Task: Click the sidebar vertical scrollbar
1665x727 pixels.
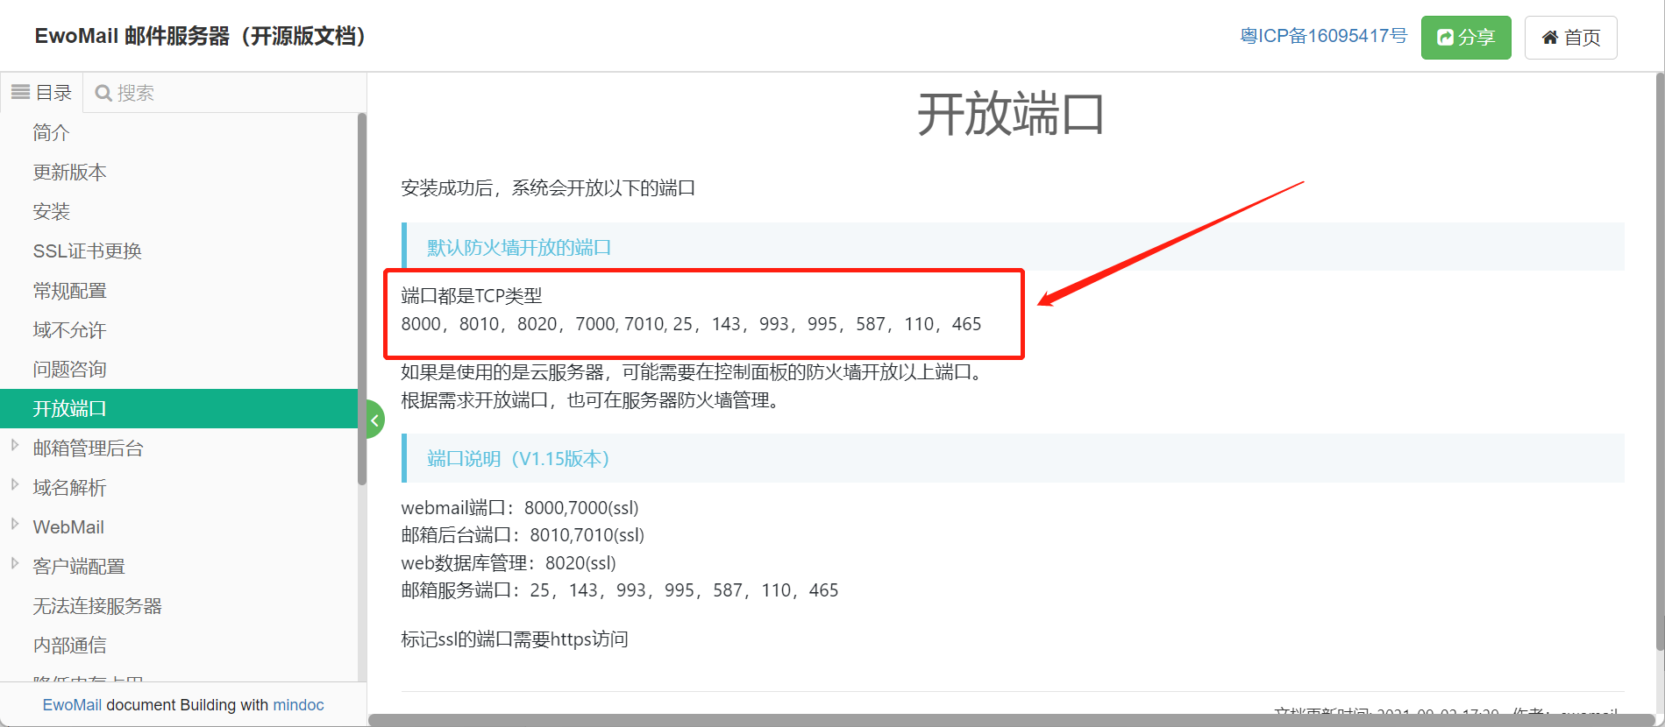Action: click(x=362, y=298)
